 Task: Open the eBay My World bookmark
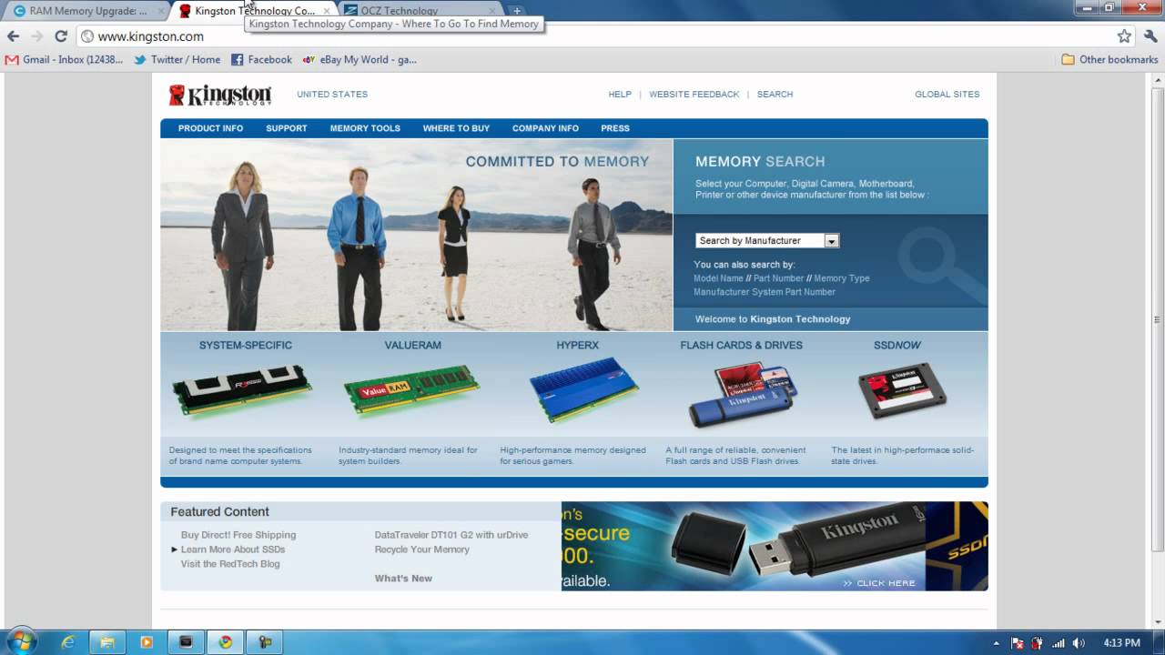pos(360,59)
